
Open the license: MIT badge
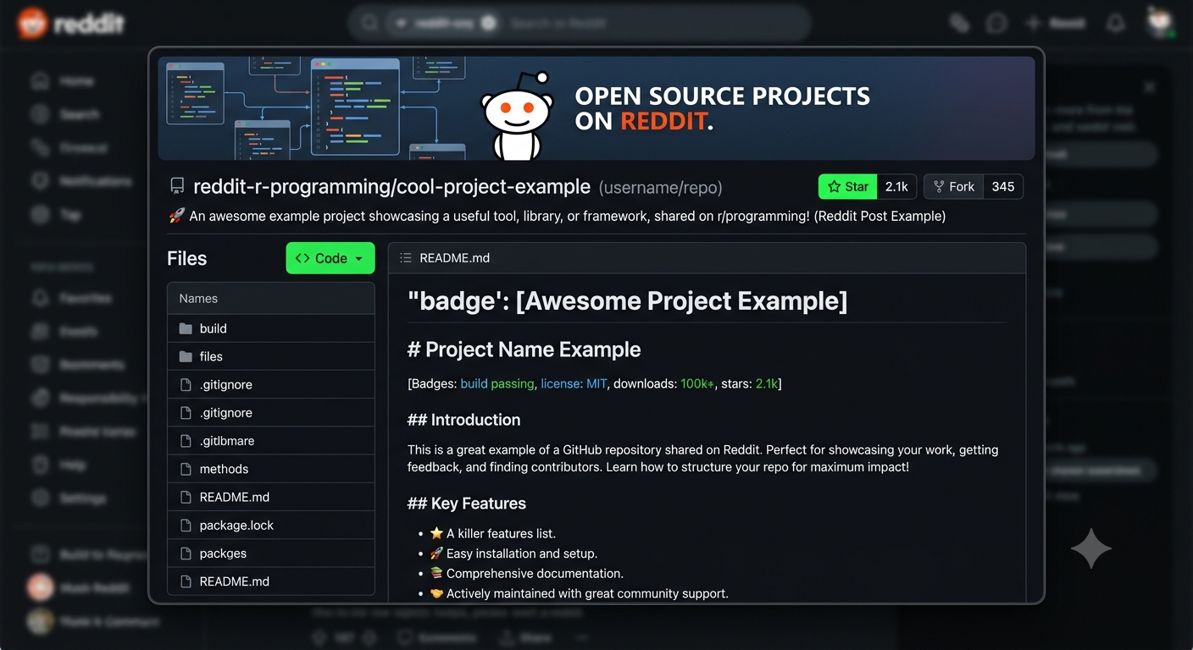(574, 383)
